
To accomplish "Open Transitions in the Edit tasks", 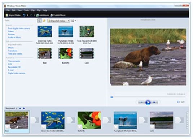I will [13, 51].
